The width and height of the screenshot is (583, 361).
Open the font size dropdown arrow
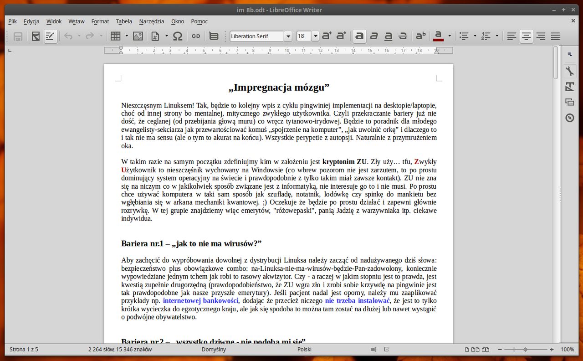pyautogui.click(x=315, y=36)
